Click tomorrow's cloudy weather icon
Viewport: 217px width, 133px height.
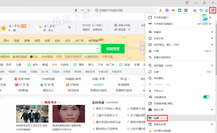[39, 28]
